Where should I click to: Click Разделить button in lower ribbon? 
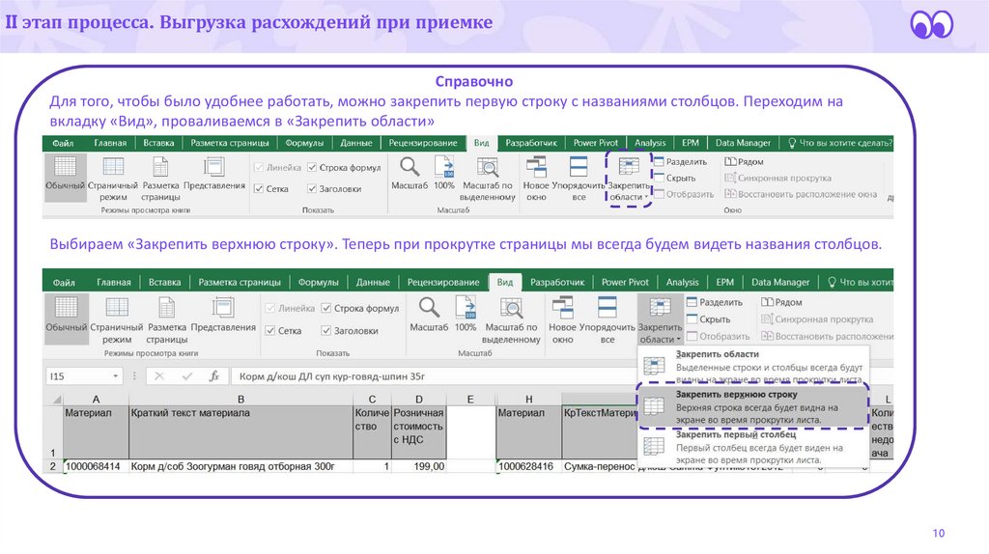tap(713, 302)
